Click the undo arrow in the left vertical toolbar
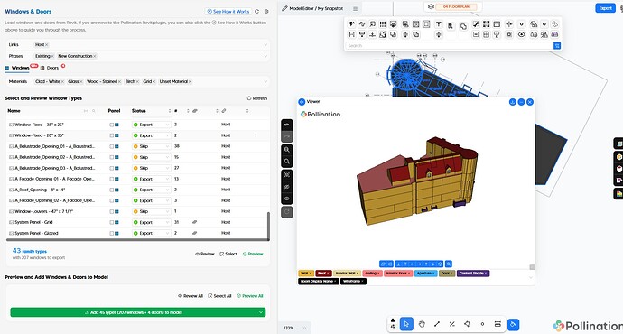The height and width of the screenshot is (334, 623). 287,125
